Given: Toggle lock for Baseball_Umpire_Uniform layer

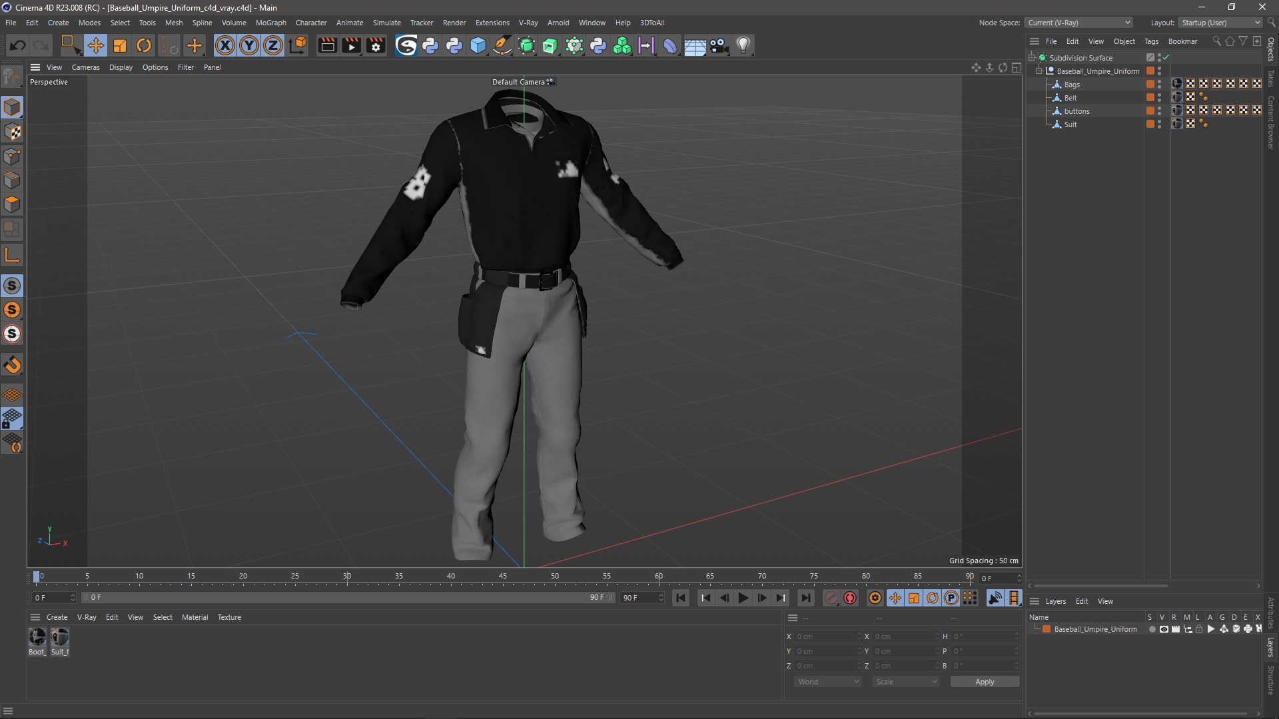Looking at the screenshot, I should pos(1199,629).
